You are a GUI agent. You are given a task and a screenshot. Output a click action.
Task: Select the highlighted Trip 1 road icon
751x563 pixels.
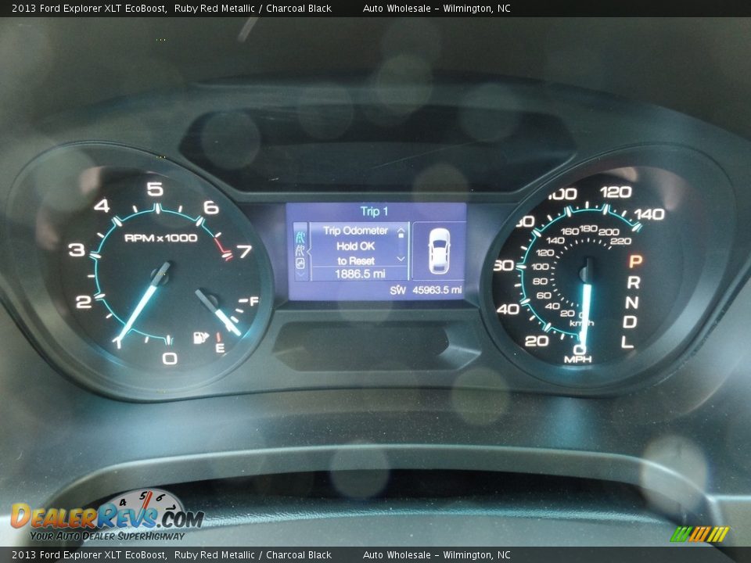(300, 236)
